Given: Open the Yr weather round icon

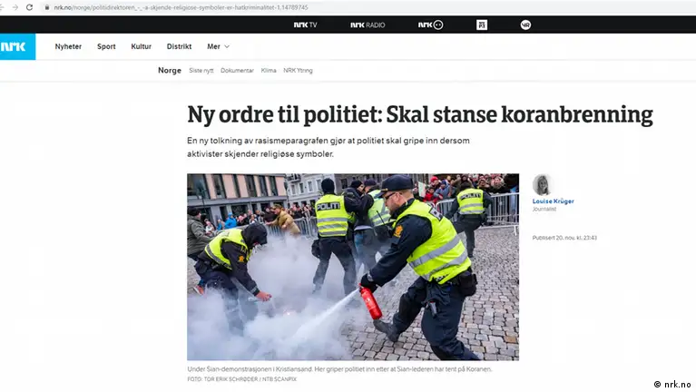Looking at the screenshot, I should pos(525,24).
